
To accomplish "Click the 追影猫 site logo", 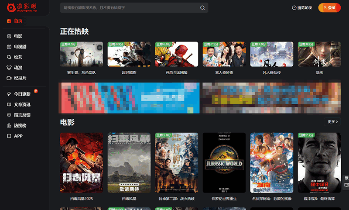I will click(22, 7).
